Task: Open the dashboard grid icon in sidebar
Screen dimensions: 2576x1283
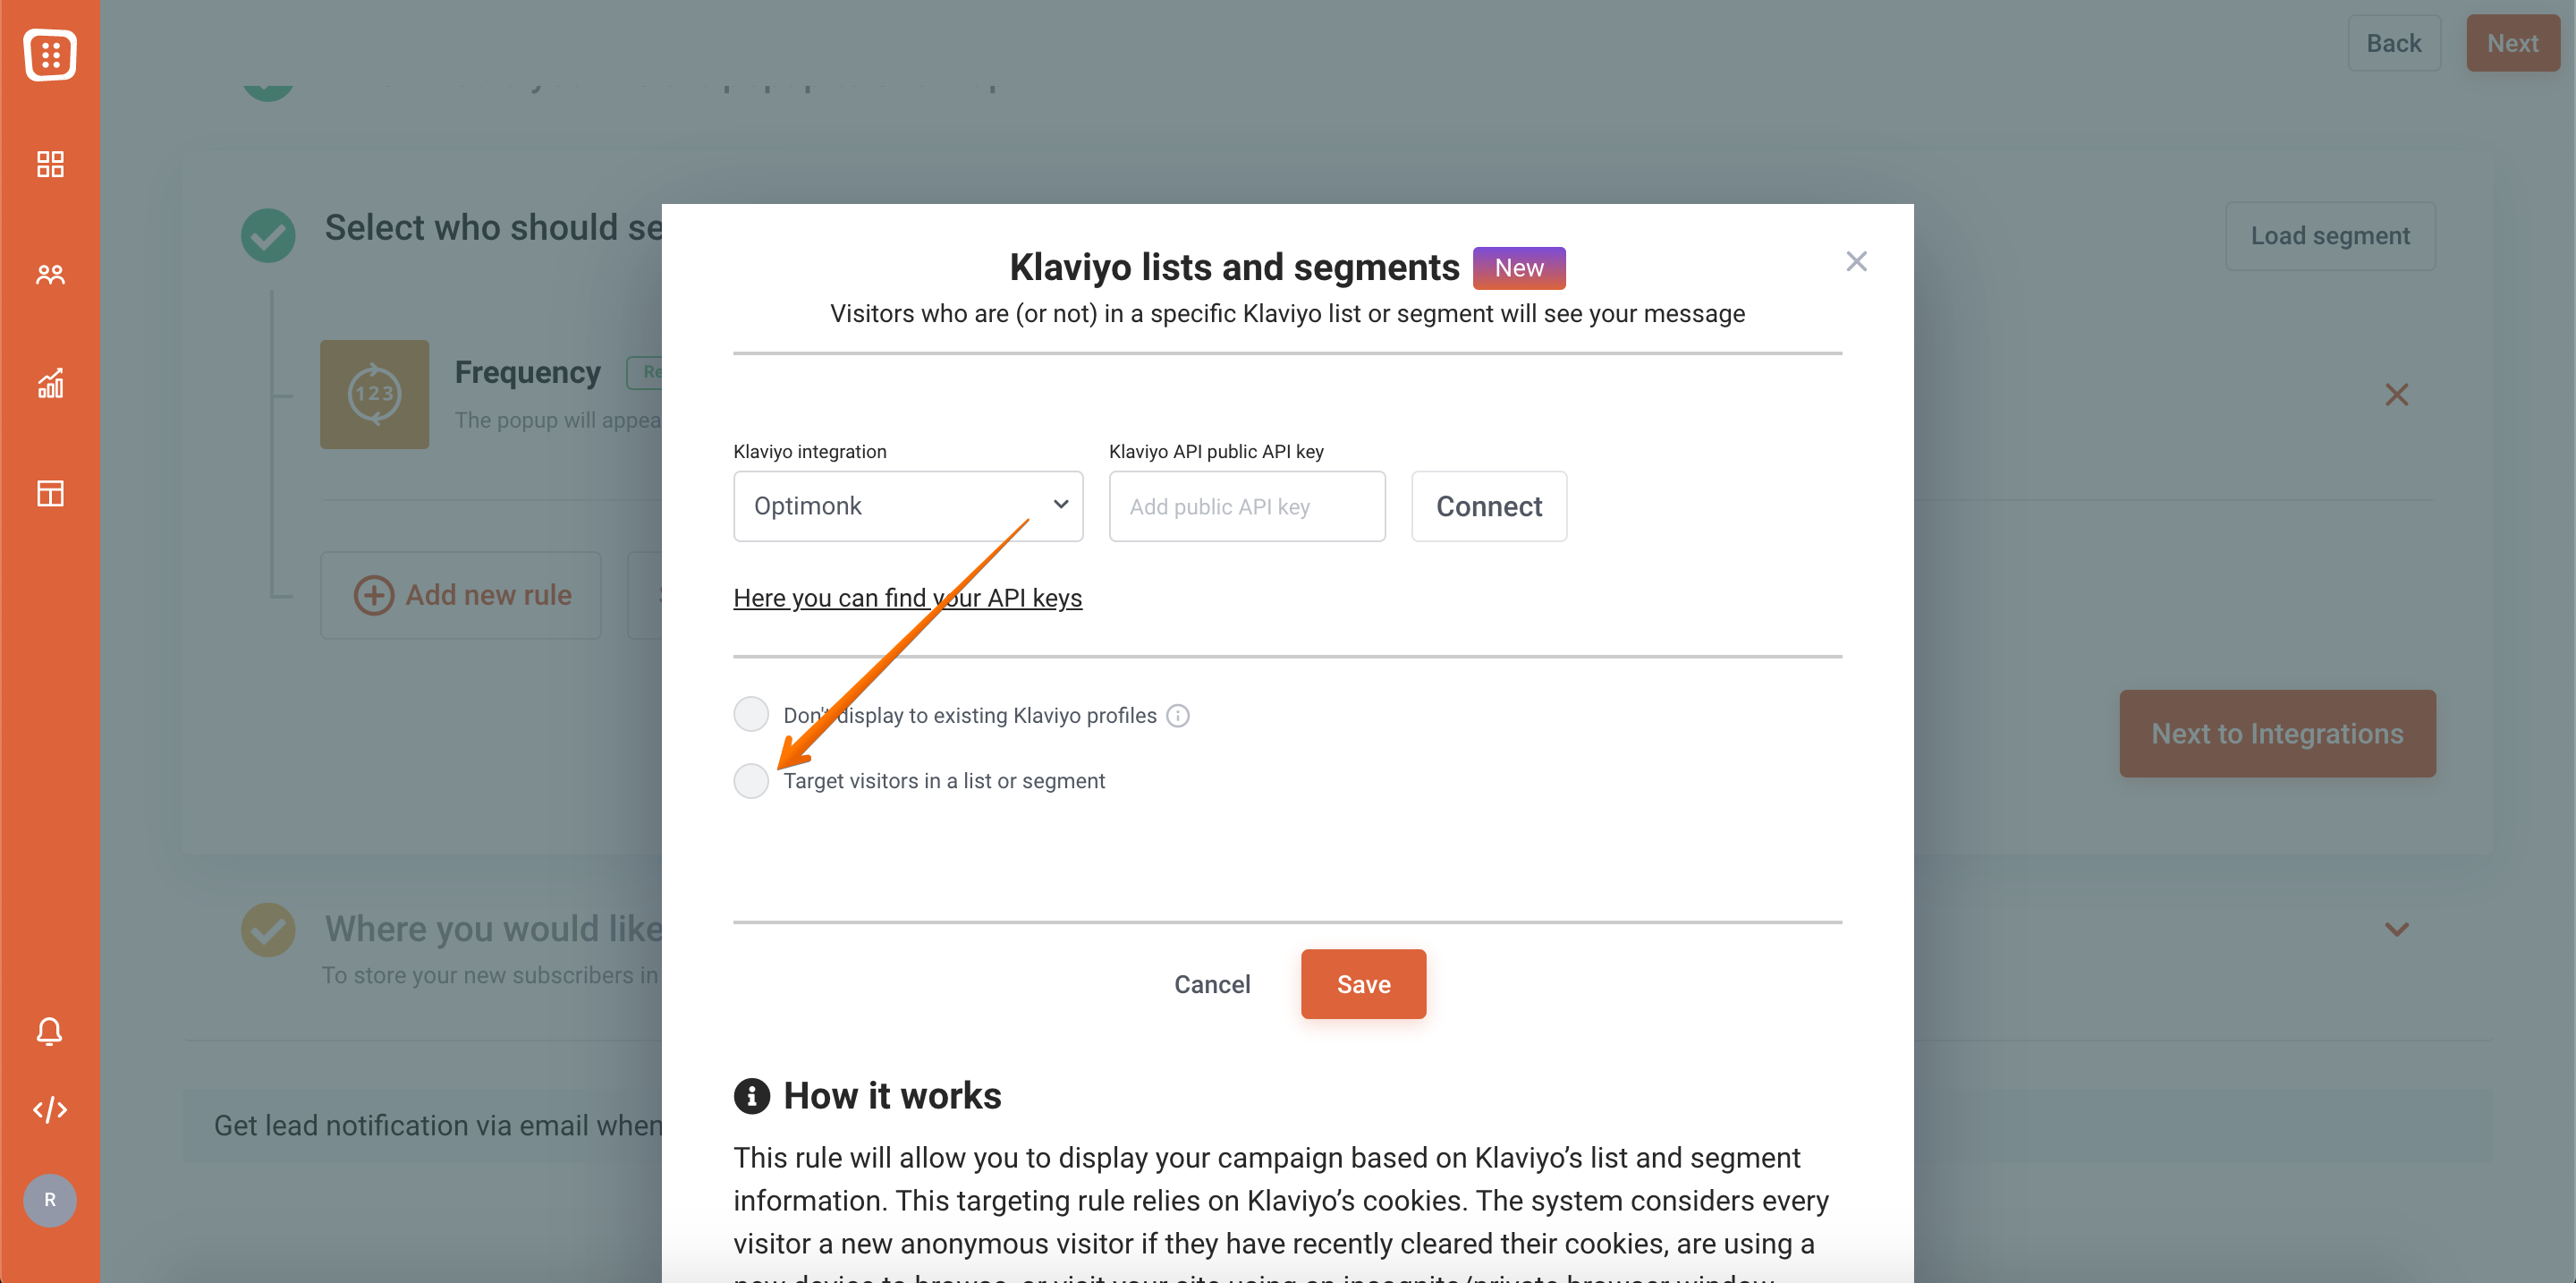Action: point(50,164)
